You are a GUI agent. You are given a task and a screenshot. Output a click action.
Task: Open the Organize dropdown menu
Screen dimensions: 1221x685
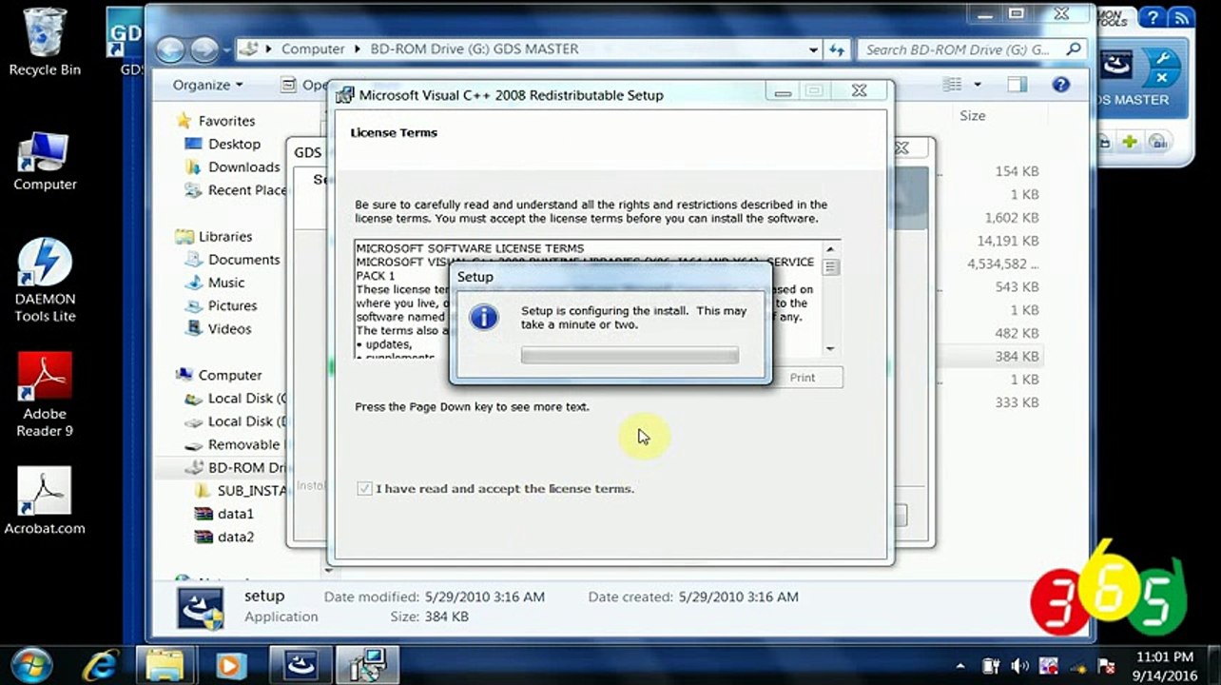pos(207,85)
